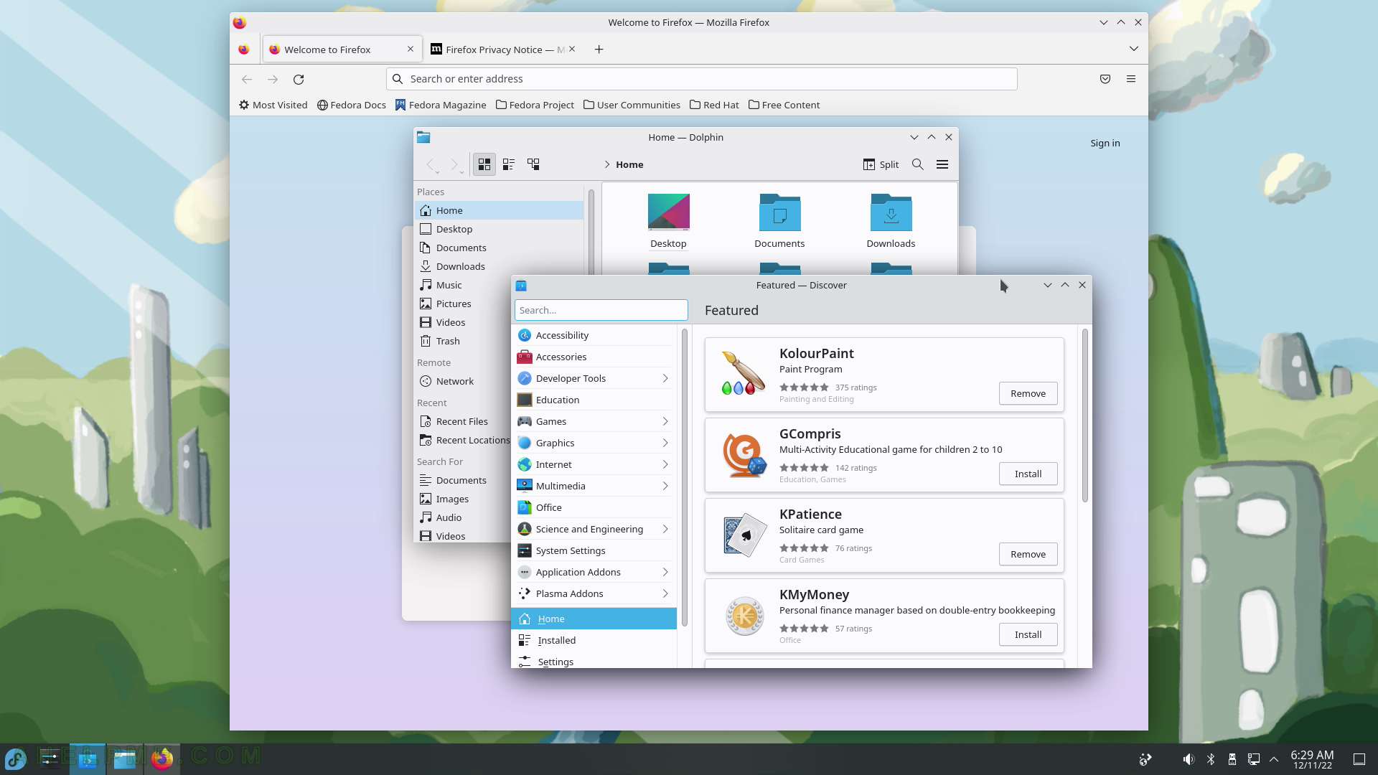Viewport: 1378px width, 775px height.
Task: Click Sign in link in Firefox
Action: pyautogui.click(x=1105, y=143)
